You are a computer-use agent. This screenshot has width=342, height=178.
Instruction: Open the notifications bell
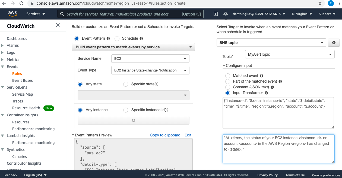tap(226, 14)
